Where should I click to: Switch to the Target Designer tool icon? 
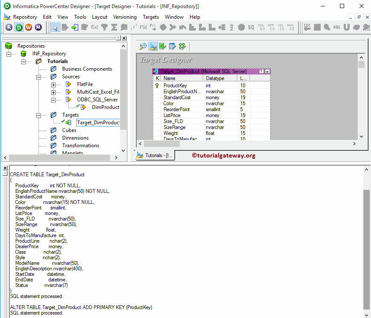153,46
